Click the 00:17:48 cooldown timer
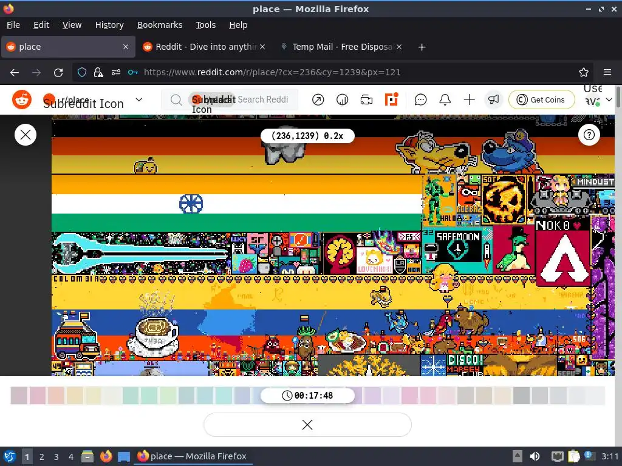 307,396
